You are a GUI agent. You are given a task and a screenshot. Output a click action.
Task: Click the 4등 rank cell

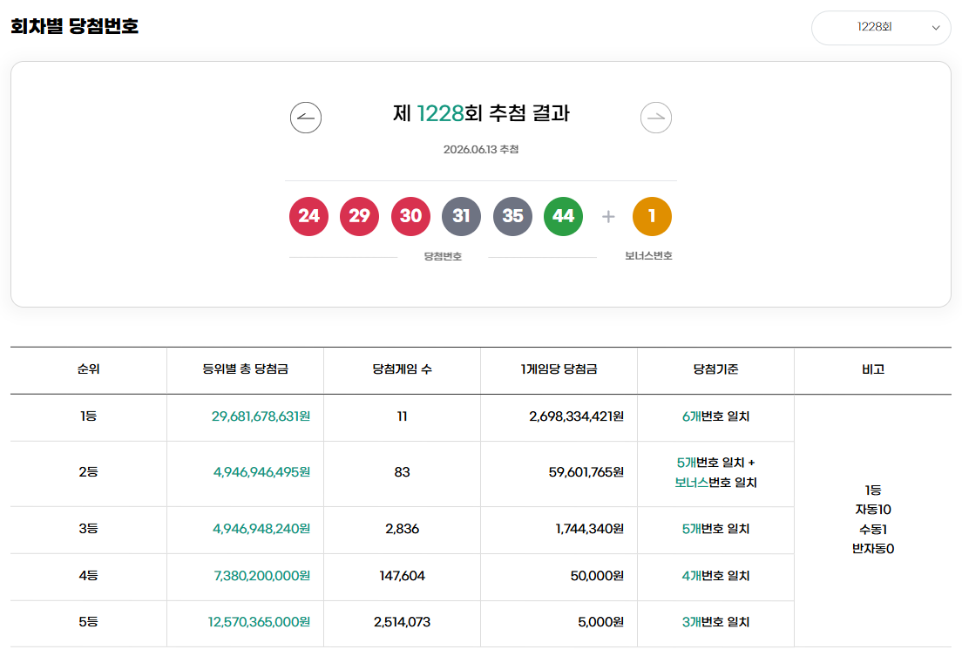pos(88,576)
